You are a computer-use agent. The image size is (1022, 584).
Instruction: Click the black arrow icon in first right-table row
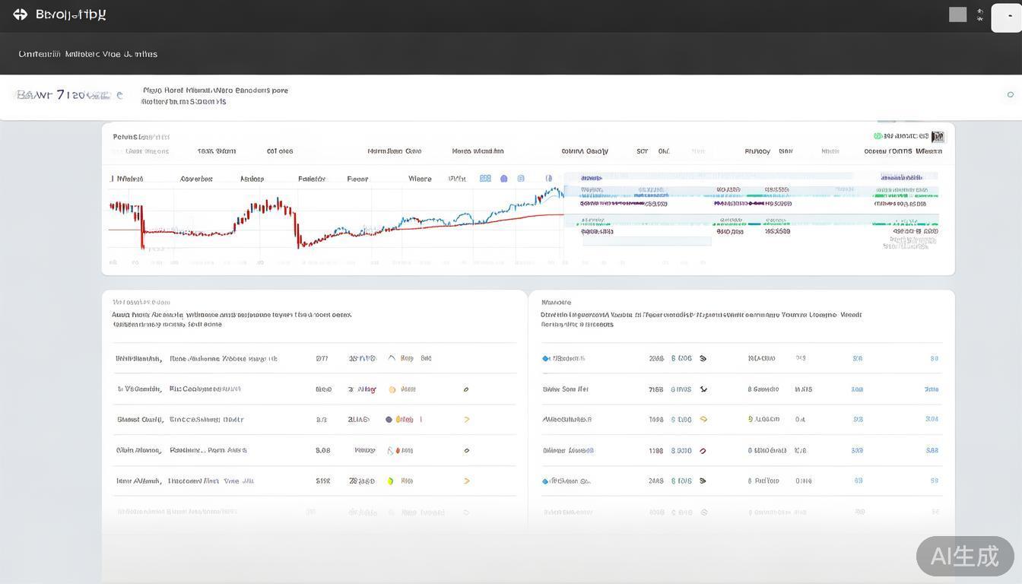click(703, 358)
